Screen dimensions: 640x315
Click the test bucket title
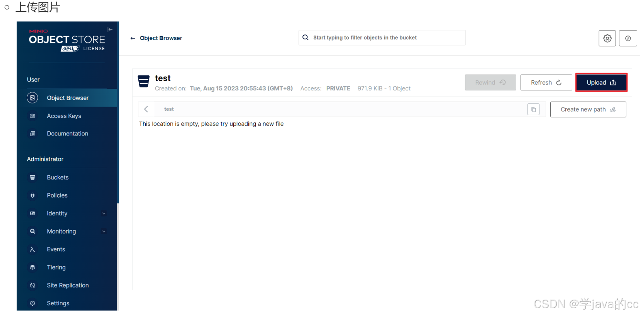pyautogui.click(x=163, y=78)
